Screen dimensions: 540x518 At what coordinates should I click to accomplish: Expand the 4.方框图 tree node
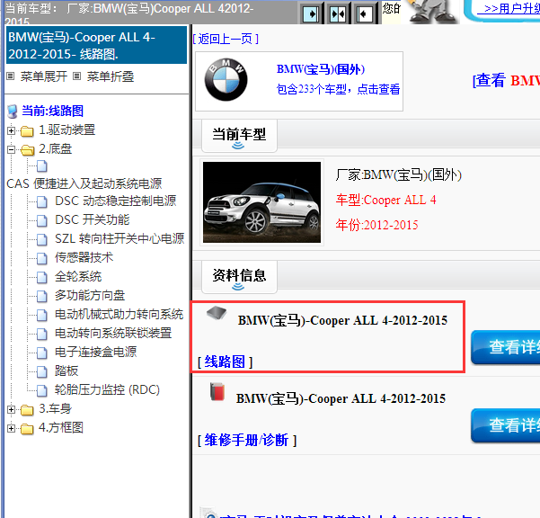11,428
